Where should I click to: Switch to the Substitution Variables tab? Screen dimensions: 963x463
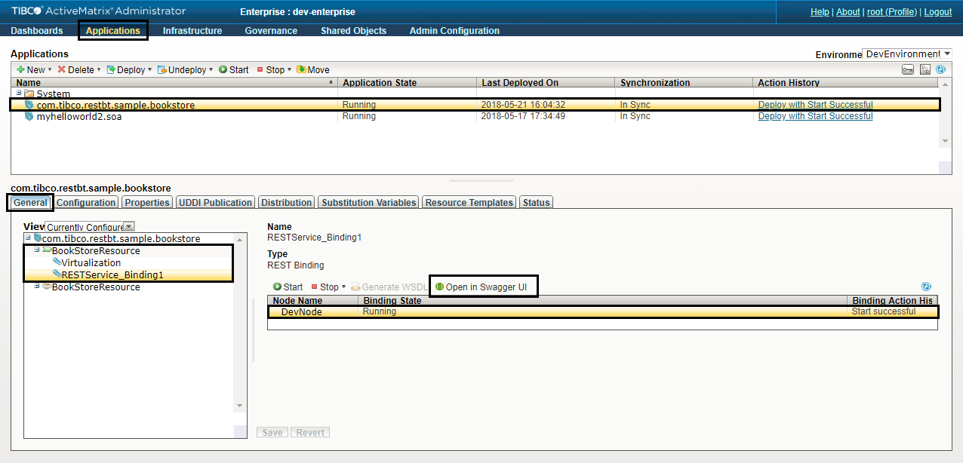pyautogui.click(x=368, y=202)
